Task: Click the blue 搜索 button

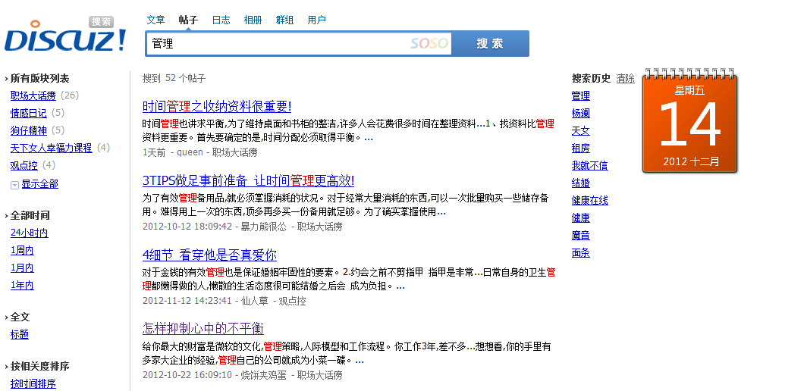Action: coord(490,44)
